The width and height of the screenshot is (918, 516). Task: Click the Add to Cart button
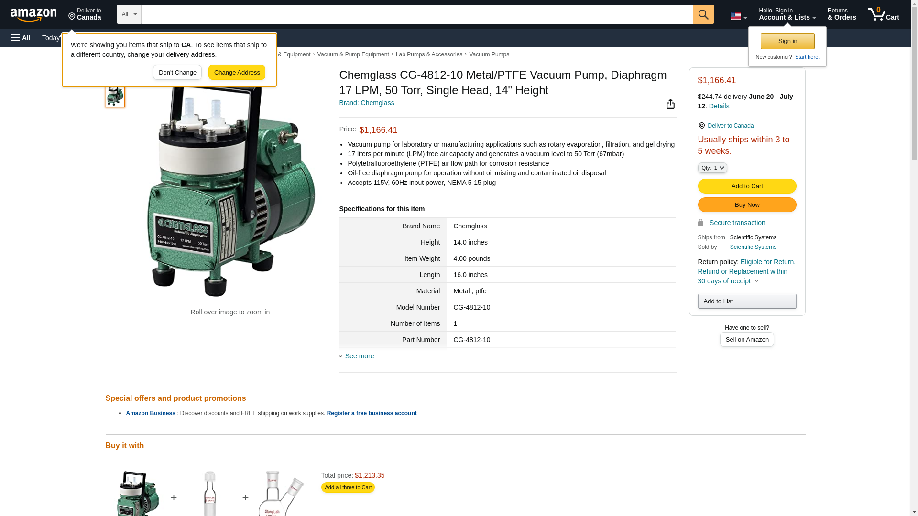click(x=746, y=186)
